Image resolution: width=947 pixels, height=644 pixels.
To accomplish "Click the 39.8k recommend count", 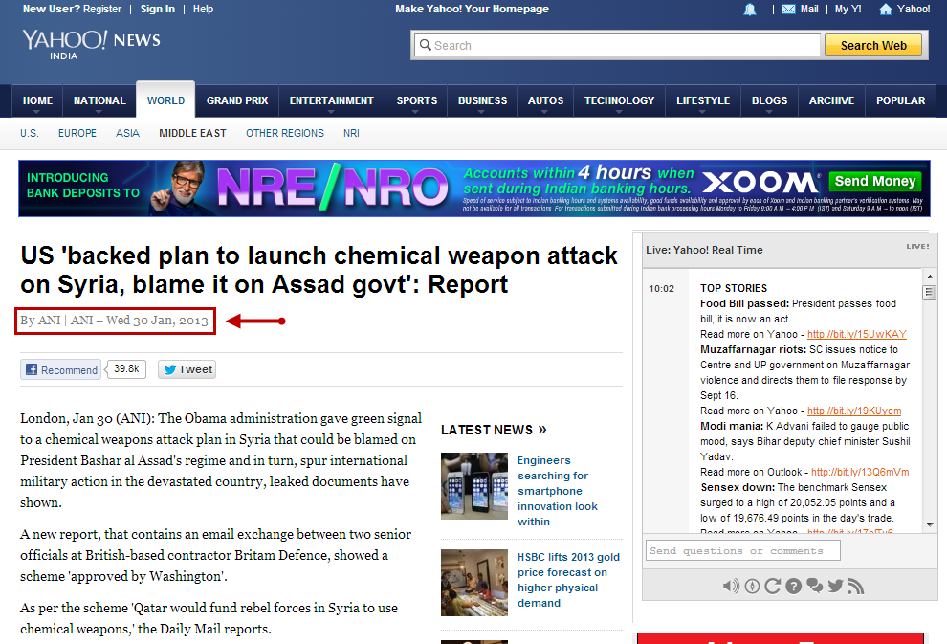I will pos(126,369).
